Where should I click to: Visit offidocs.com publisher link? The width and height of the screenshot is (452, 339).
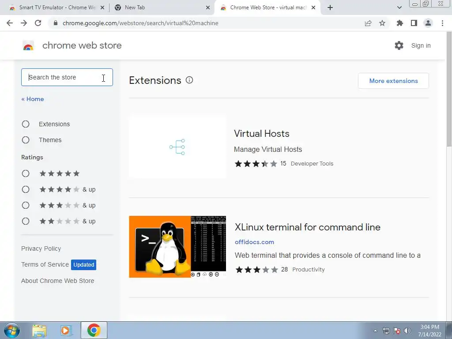coord(254,242)
